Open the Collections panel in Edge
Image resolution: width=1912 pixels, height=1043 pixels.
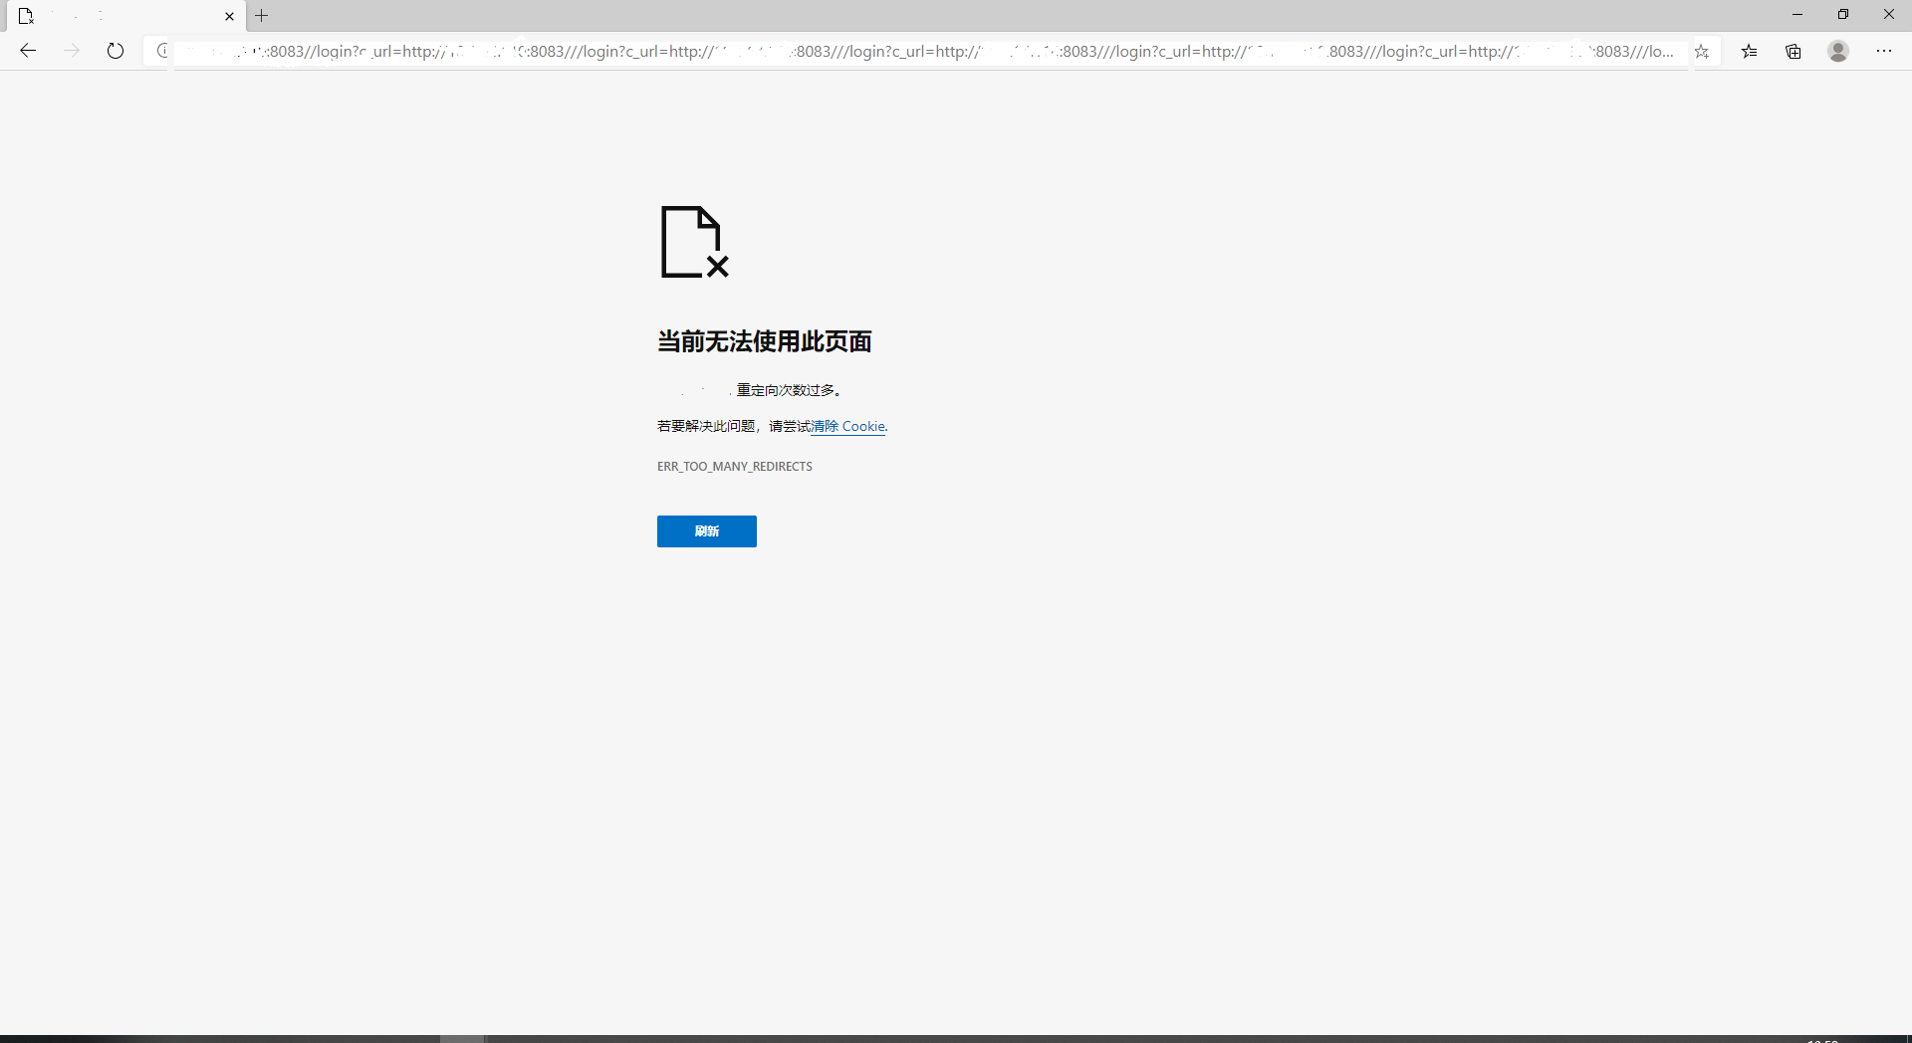coord(1793,51)
